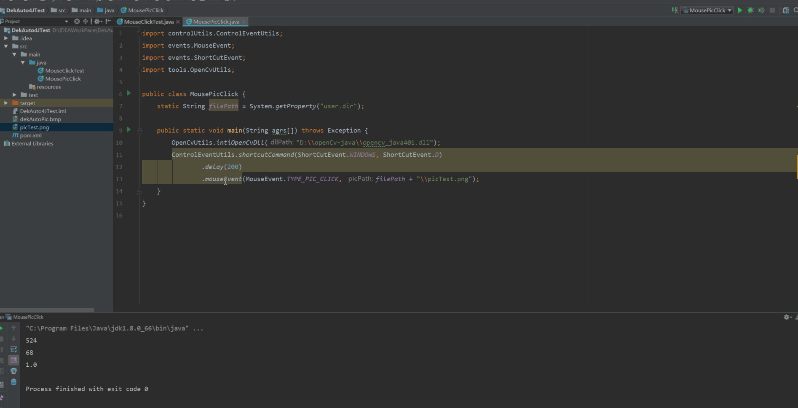Viewport: 798px width, 408px height.
Task: Click java breadcrumb in navigation bar
Action: coord(106,10)
